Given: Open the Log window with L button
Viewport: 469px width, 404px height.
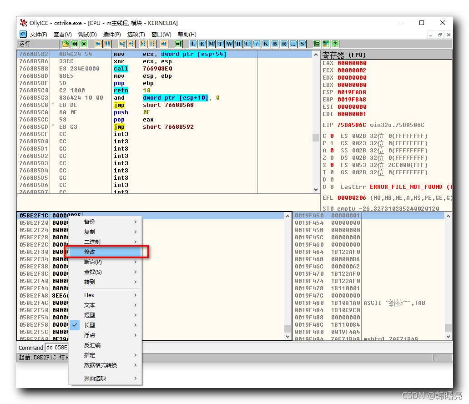Looking at the screenshot, I should (x=193, y=44).
